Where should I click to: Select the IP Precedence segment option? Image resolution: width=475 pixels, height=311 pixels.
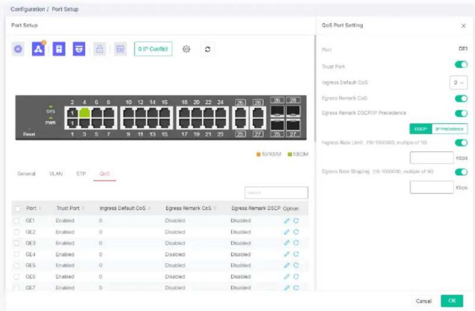click(x=449, y=129)
